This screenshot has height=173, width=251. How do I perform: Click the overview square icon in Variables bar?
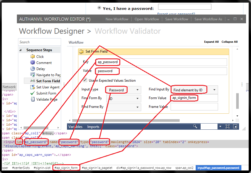pyautogui.click(x=235, y=126)
